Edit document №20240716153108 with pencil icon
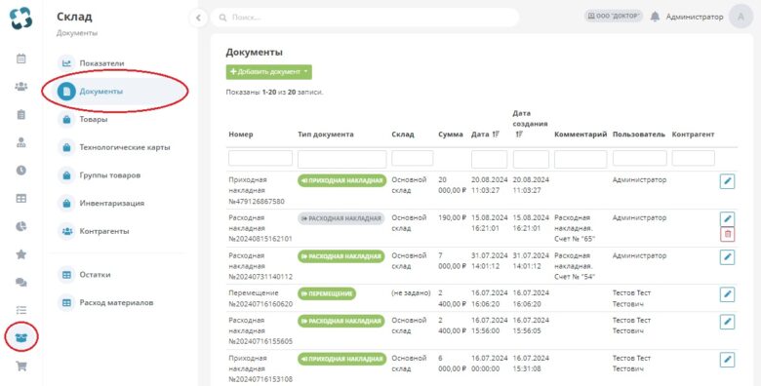This screenshot has height=386, width=761. click(x=727, y=360)
